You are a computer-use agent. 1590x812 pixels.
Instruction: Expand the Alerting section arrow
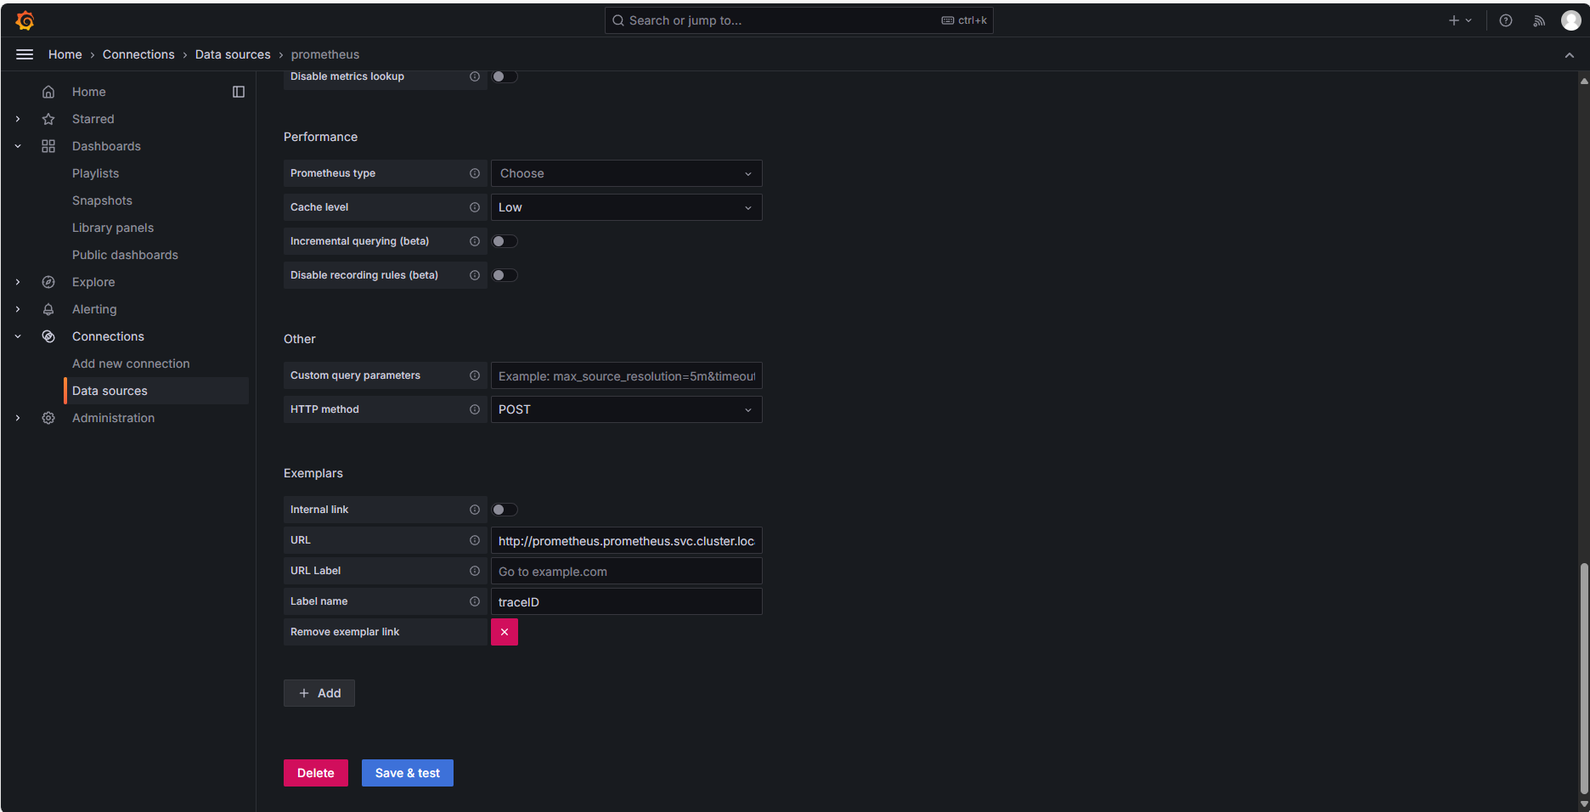pos(18,309)
